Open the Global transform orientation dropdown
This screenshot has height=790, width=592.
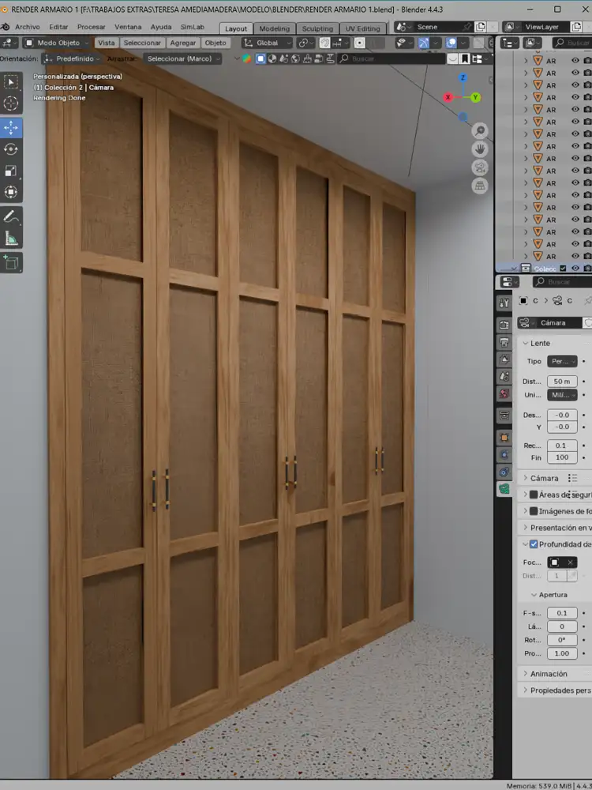(x=268, y=43)
